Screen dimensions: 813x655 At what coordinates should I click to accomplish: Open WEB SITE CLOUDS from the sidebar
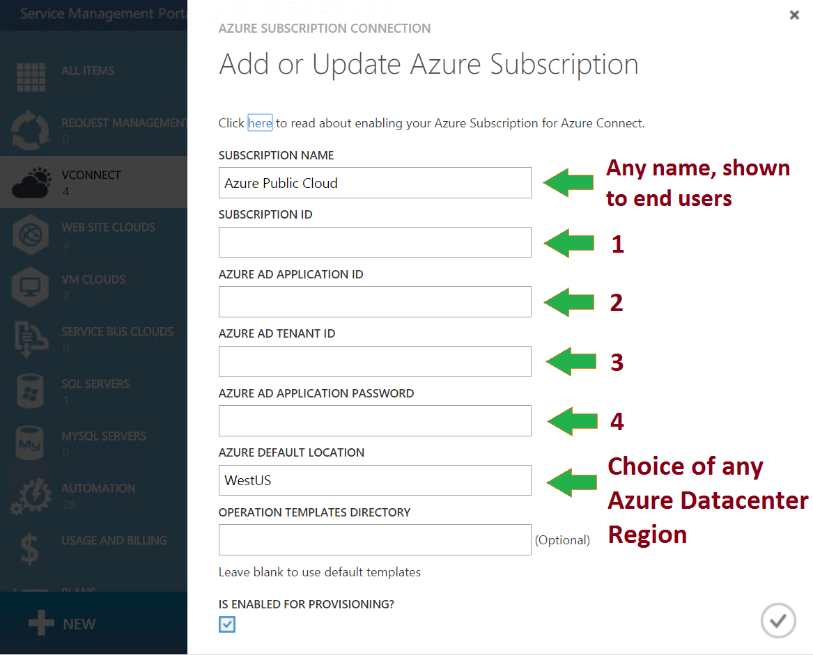click(x=31, y=235)
